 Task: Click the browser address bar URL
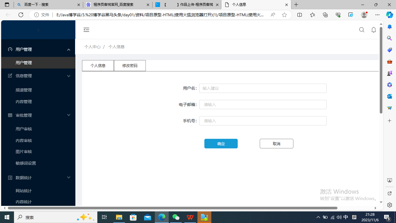click(x=160, y=15)
